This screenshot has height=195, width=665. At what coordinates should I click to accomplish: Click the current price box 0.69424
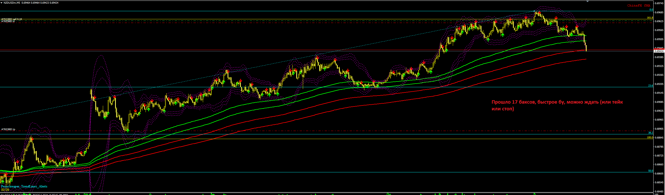(660, 51)
